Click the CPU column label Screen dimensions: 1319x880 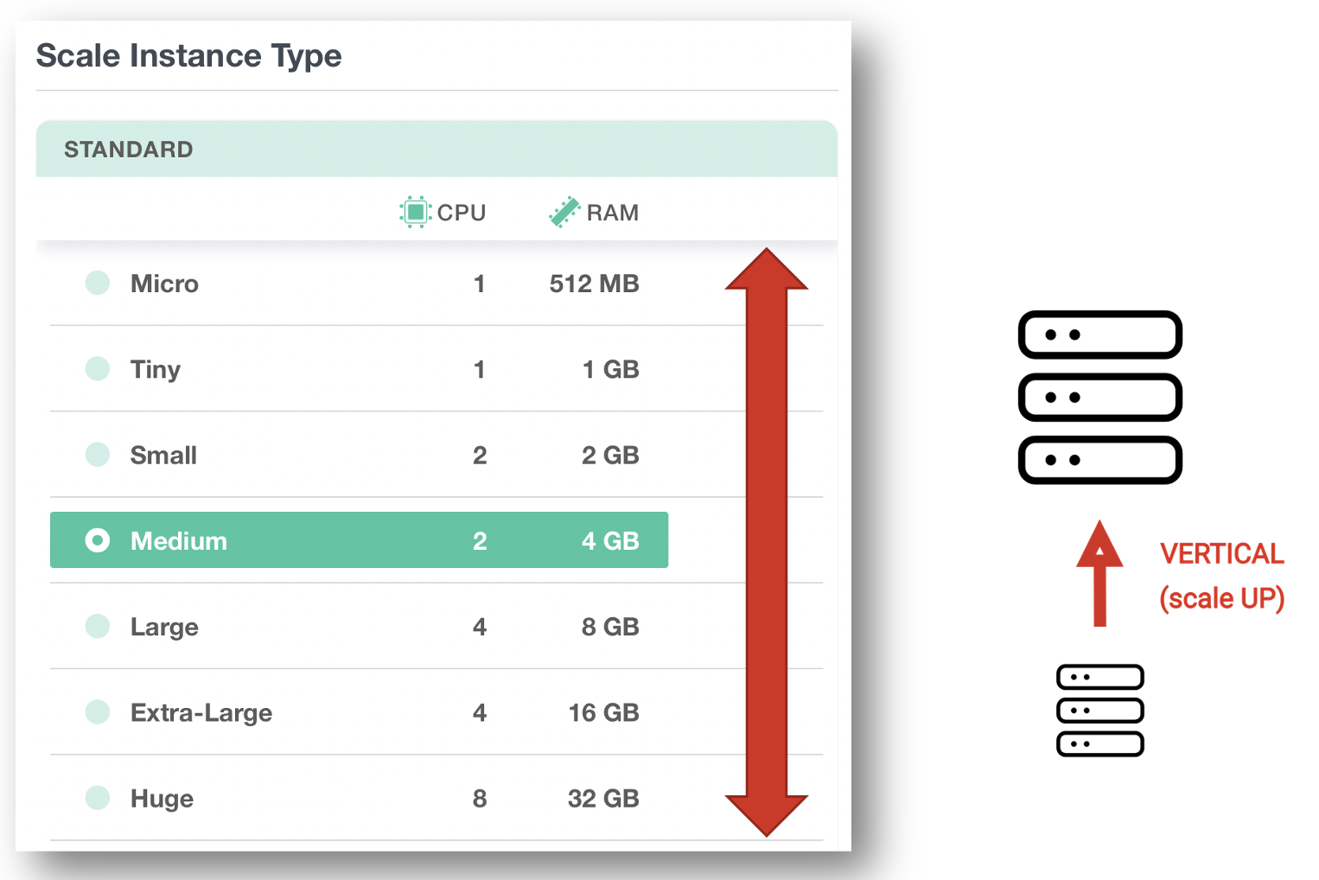pos(462,213)
